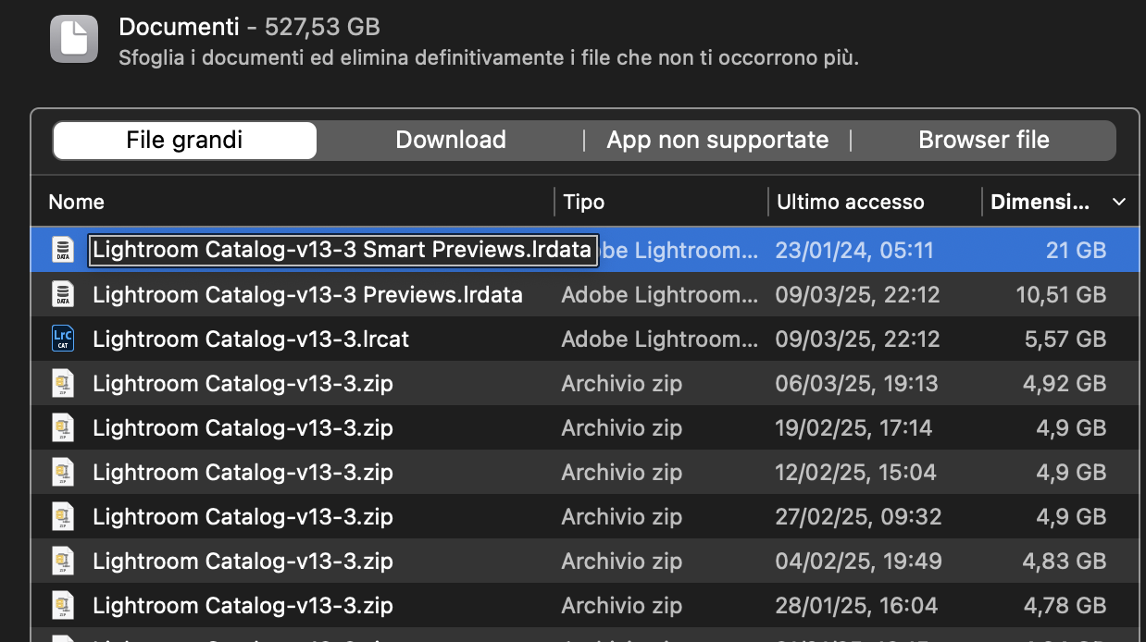Click the 28/01/25, 16:04 access date
The width and height of the screenshot is (1146, 642).
click(x=856, y=605)
